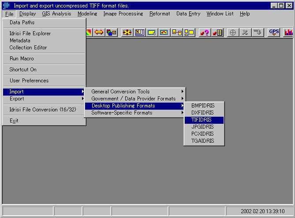295x218 pixels.
Task: Click the dotted rectangle with red curved arrow icon
Action: 164,33
